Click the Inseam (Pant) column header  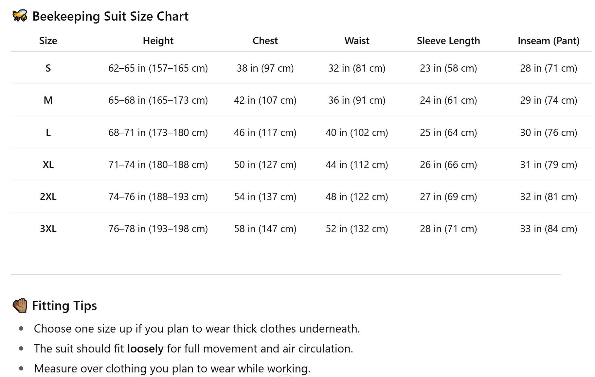coord(549,41)
